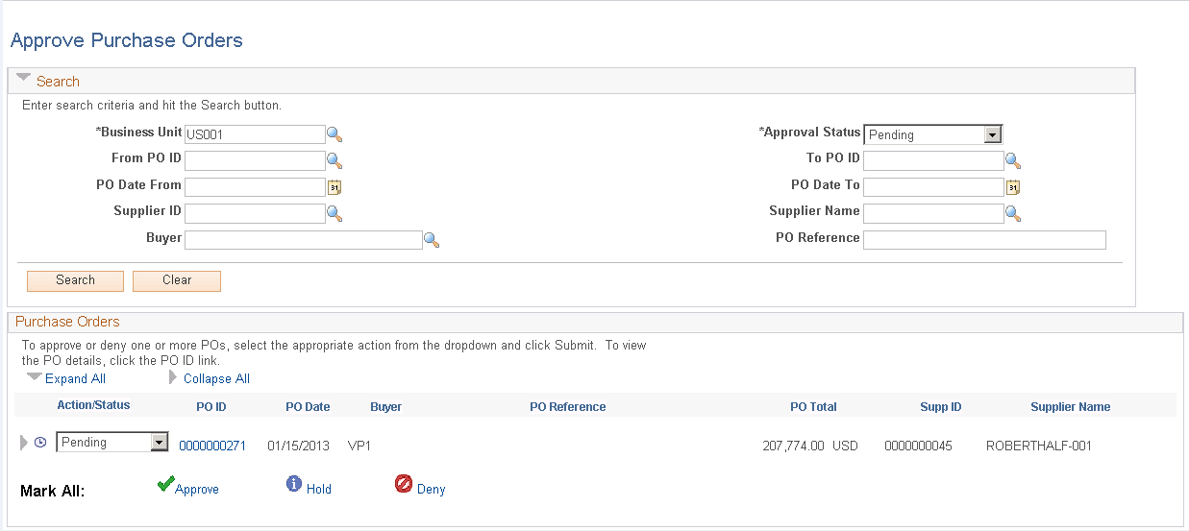Click red Deny icon
Screen dimensions: 1189x531
[x=404, y=485]
